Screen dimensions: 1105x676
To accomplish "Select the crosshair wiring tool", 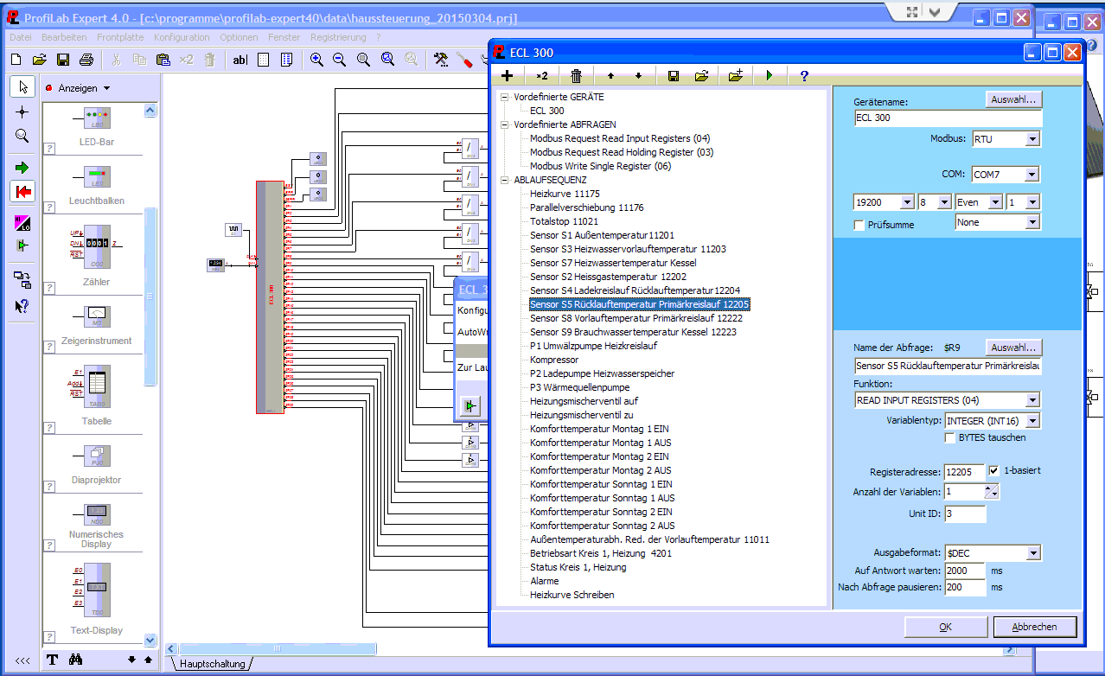I will coord(22,112).
